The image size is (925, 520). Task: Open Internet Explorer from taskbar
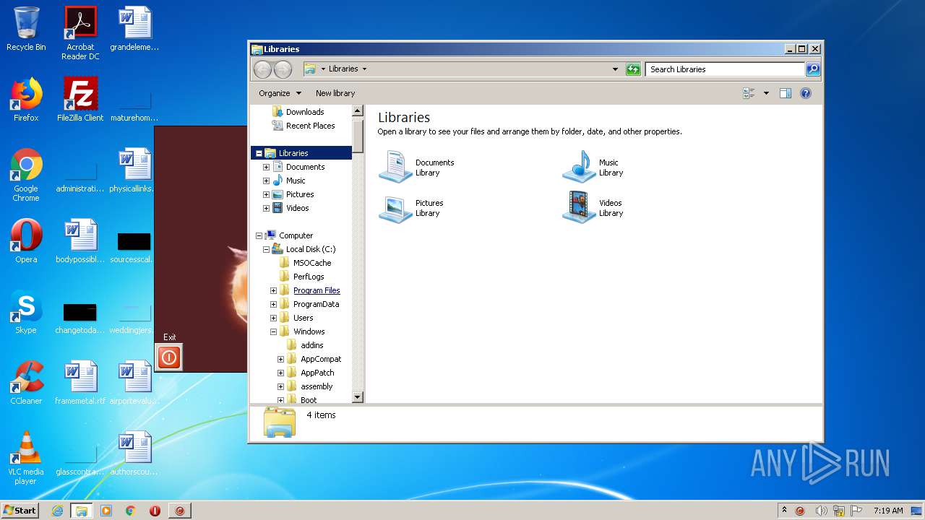point(57,511)
